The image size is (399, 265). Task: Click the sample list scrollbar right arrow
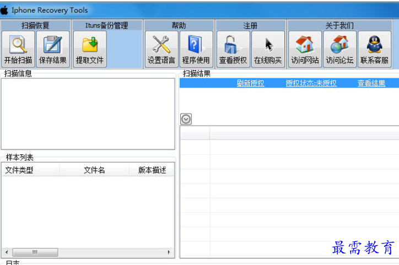[169, 252]
